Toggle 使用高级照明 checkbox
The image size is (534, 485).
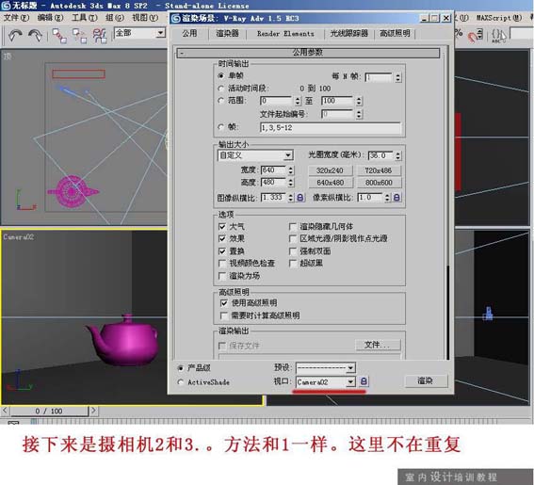pos(224,303)
